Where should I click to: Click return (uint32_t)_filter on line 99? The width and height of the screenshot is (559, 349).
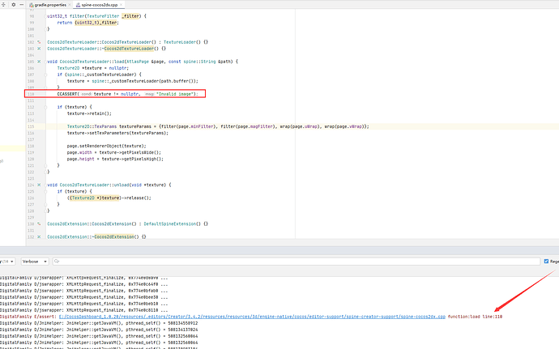click(87, 23)
